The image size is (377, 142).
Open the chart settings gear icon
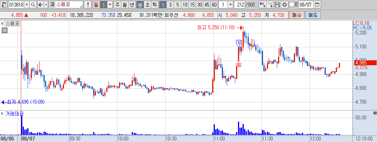click(285, 4)
